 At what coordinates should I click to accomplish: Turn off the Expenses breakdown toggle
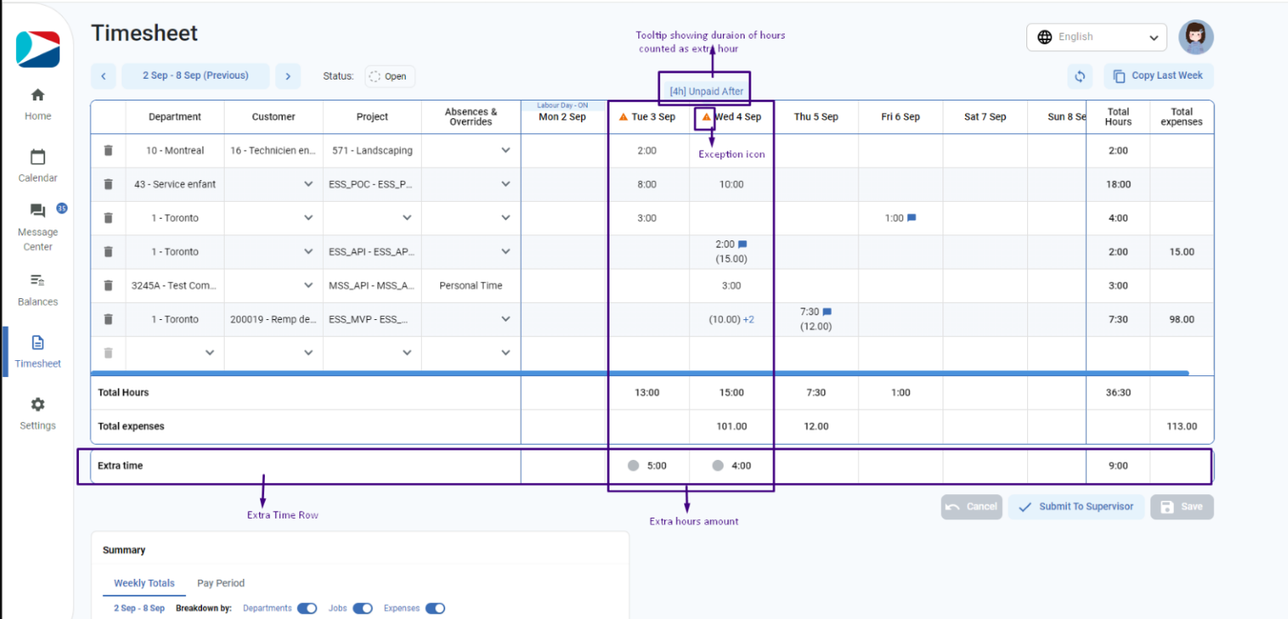434,608
